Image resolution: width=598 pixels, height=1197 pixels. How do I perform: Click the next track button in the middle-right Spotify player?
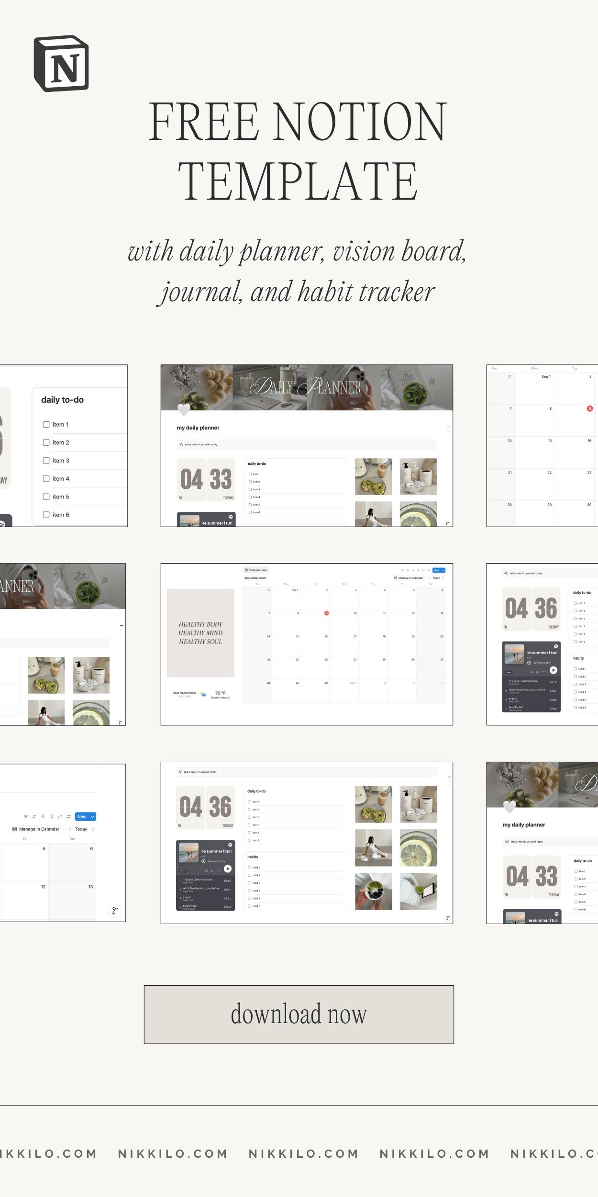click(x=538, y=672)
